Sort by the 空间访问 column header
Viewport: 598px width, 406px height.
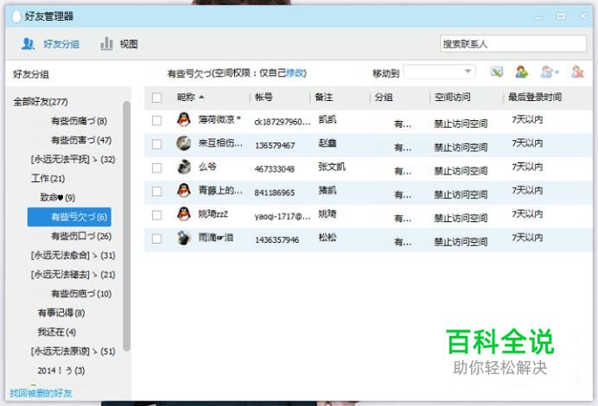452,98
